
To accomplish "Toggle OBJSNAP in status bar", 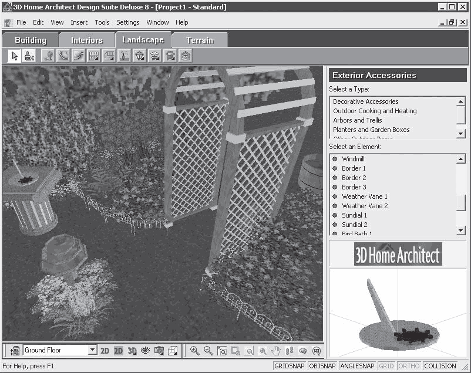I will (x=322, y=366).
